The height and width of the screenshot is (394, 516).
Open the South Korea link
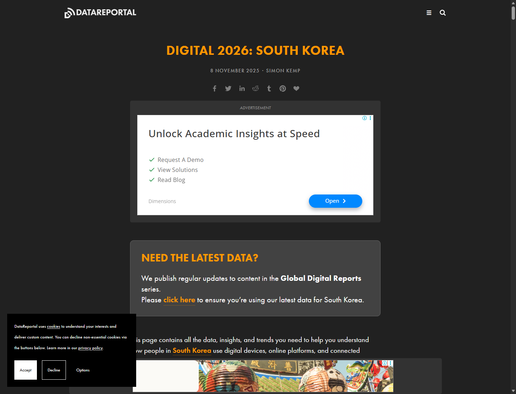(x=192, y=351)
